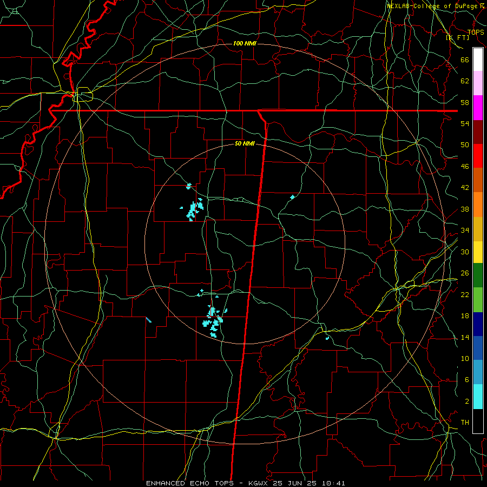Click the legend value "34"
Screen dimensions: 487x487
pos(465,231)
